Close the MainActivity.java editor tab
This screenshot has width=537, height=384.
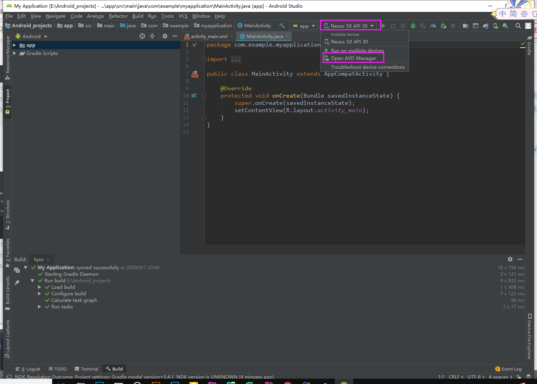click(x=287, y=36)
